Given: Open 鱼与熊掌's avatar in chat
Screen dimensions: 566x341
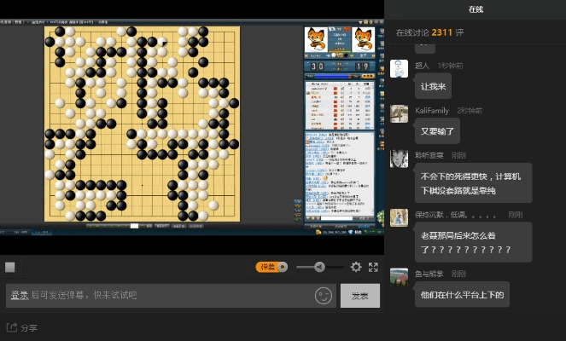Looking at the screenshot, I should (x=399, y=277).
